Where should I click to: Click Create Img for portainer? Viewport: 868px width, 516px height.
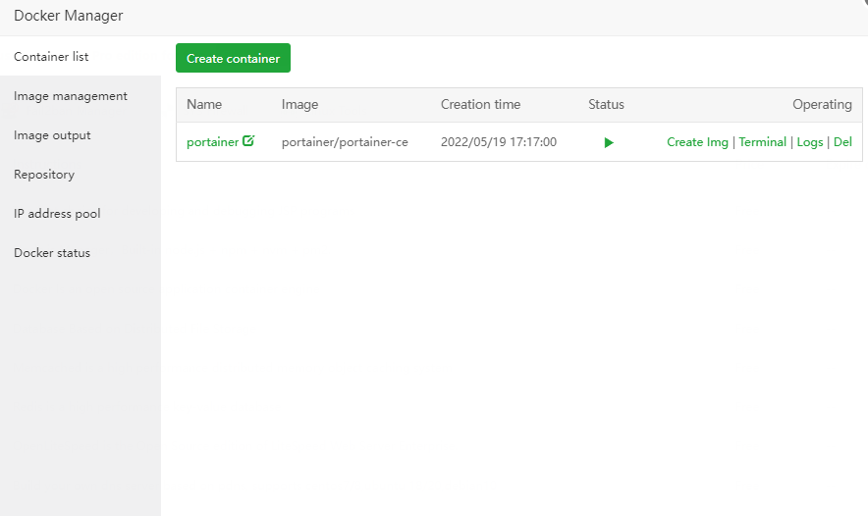[x=697, y=142]
